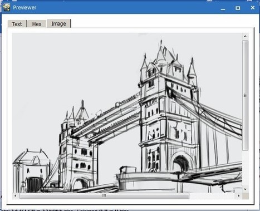
Task: Click the vertical scrollbar track below the thumb
Action: (x=245, y=168)
